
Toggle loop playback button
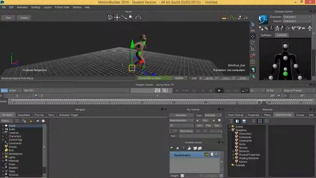point(244,90)
